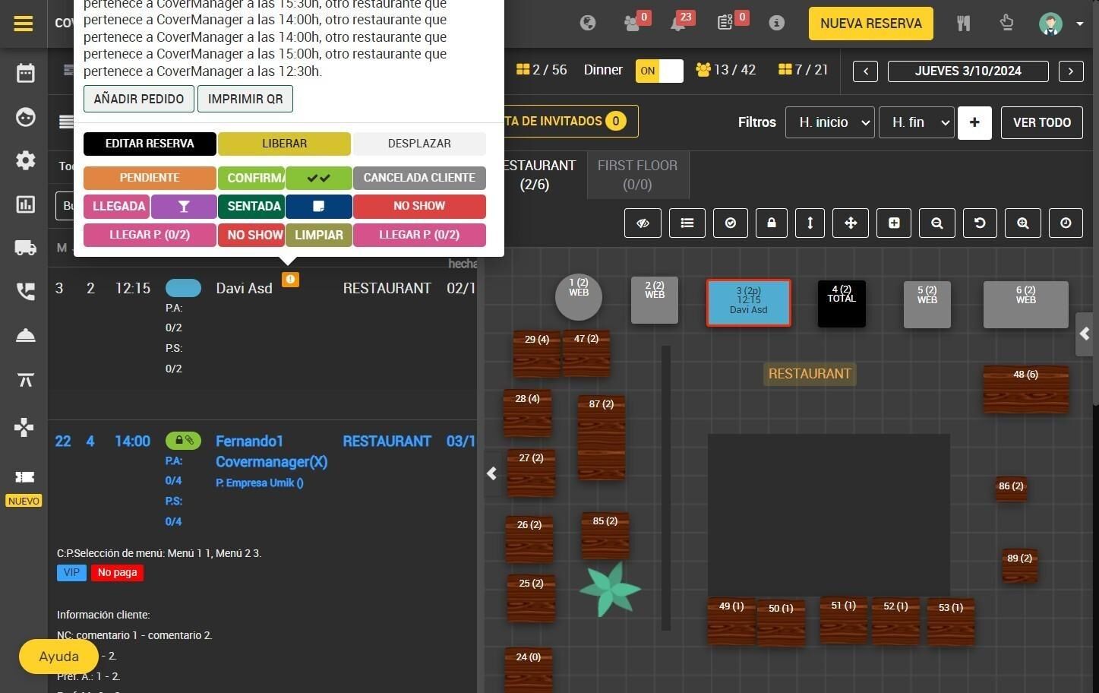This screenshot has width=1099, height=693.
Task: Open the hamburger menu icon
Action: coord(24,24)
